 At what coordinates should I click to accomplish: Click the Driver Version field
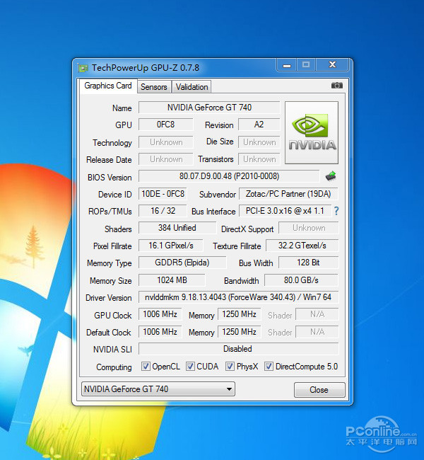coord(237,297)
